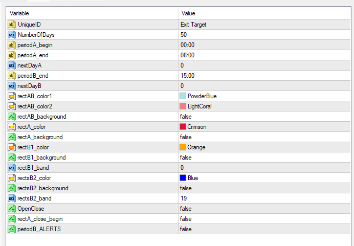This screenshot has width=354, height=246.
Task: Toggle the rectB1_background false value
Action: pos(186,158)
